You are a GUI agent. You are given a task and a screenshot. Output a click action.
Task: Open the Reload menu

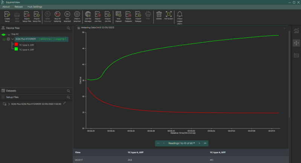pos(18,7)
